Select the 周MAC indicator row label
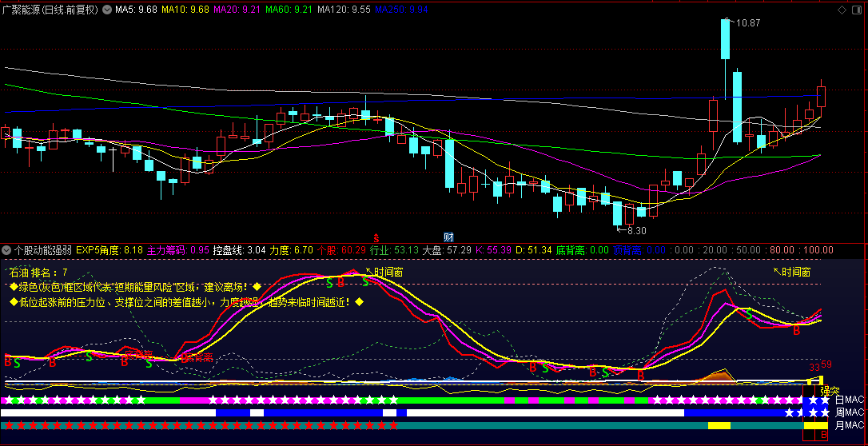This screenshot has height=446, width=868. coord(849,412)
